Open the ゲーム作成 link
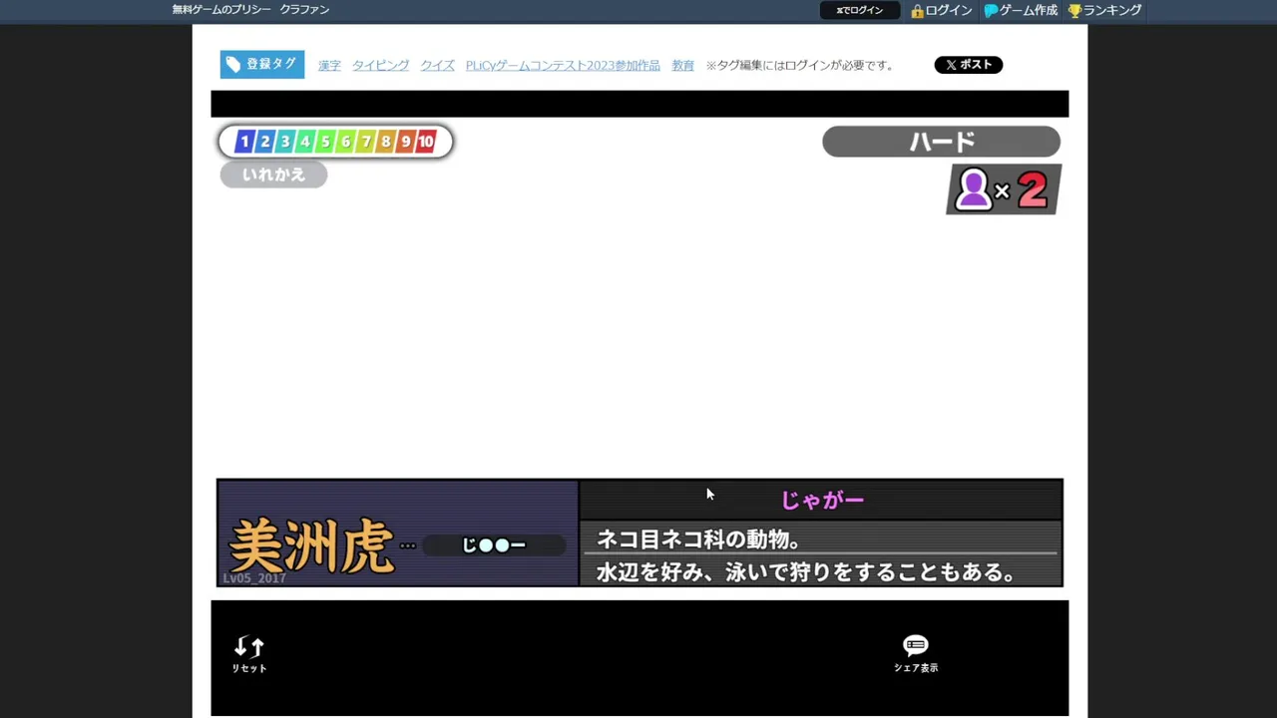Image resolution: width=1277 pixels, height=718 pixels. (1021, 10)
